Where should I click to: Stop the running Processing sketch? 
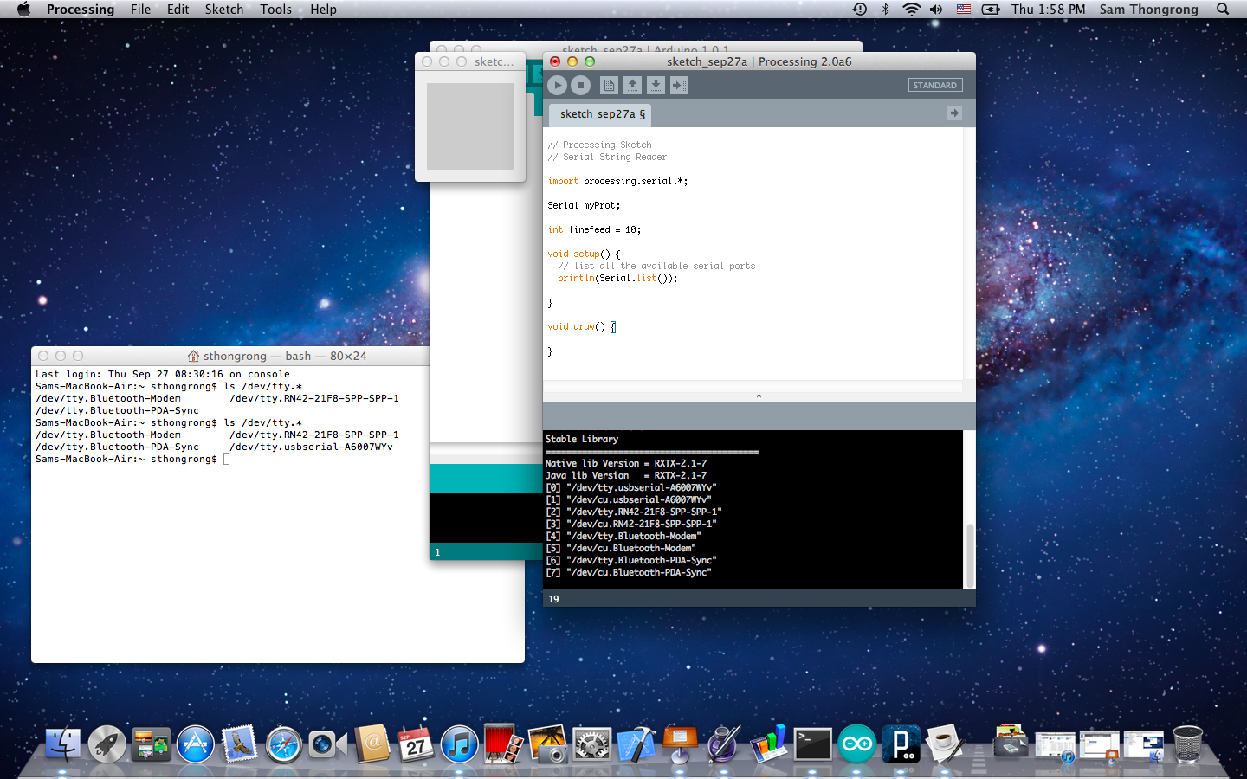coord(581,85)
